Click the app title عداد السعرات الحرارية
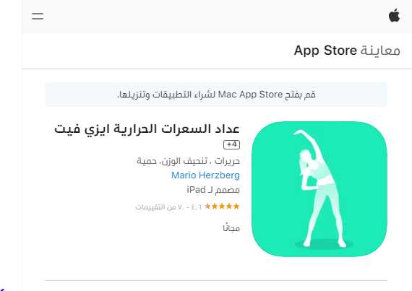The image size is (412, 291). (177, 129)
